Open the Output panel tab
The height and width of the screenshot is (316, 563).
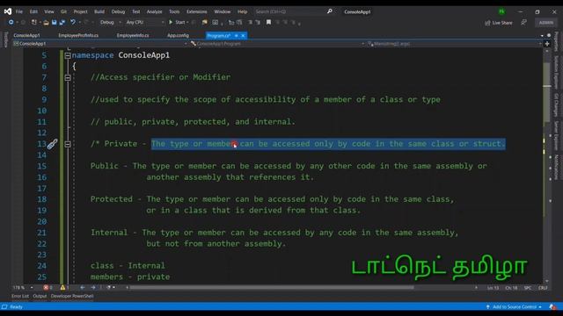[x=40, y=296]
